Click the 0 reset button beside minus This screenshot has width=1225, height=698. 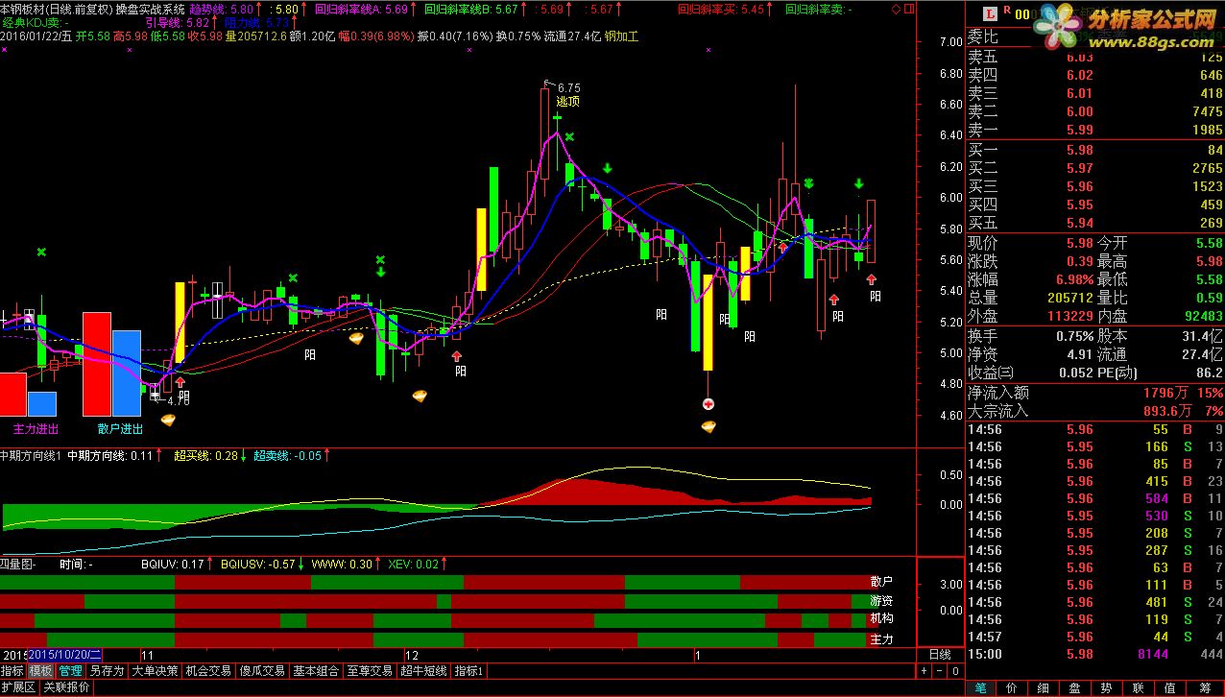pos(954,671)
